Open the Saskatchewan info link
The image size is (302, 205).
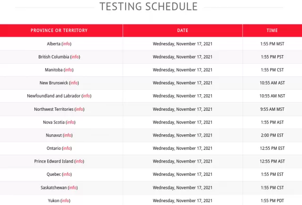(73, 188)
